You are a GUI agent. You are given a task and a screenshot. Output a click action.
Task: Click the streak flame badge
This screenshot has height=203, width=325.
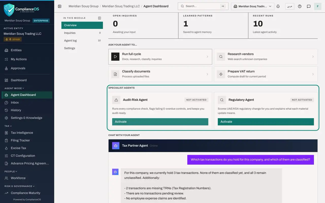point(13,39)
